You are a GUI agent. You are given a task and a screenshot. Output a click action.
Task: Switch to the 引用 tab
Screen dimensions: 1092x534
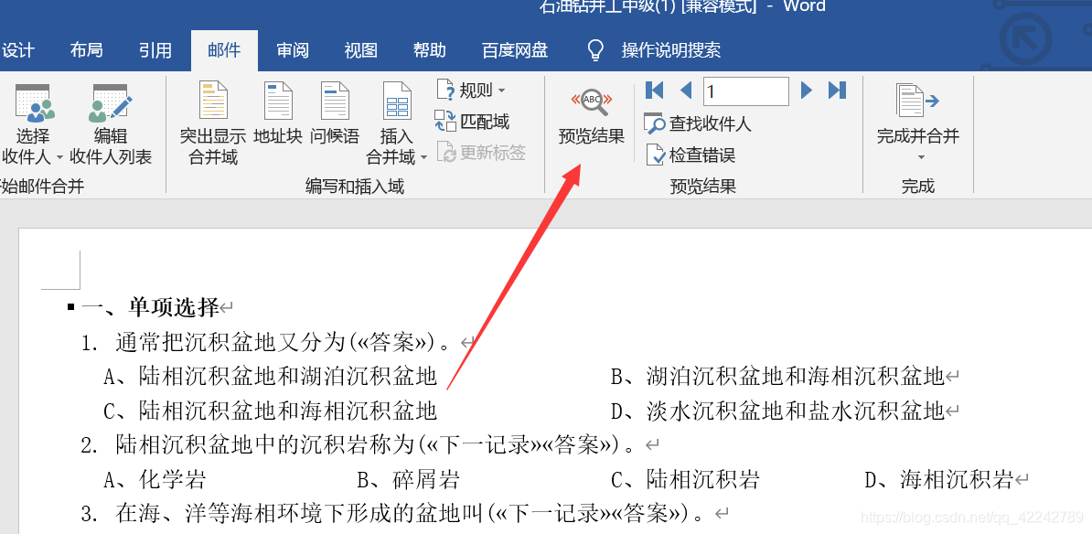pos(155,50)
